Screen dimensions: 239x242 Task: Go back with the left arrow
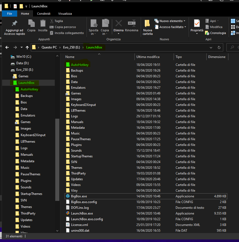7,47
